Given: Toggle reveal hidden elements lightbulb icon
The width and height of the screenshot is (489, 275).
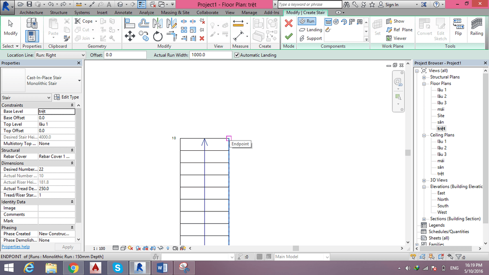Looking at the screenshot, I should tap(168, 248).
